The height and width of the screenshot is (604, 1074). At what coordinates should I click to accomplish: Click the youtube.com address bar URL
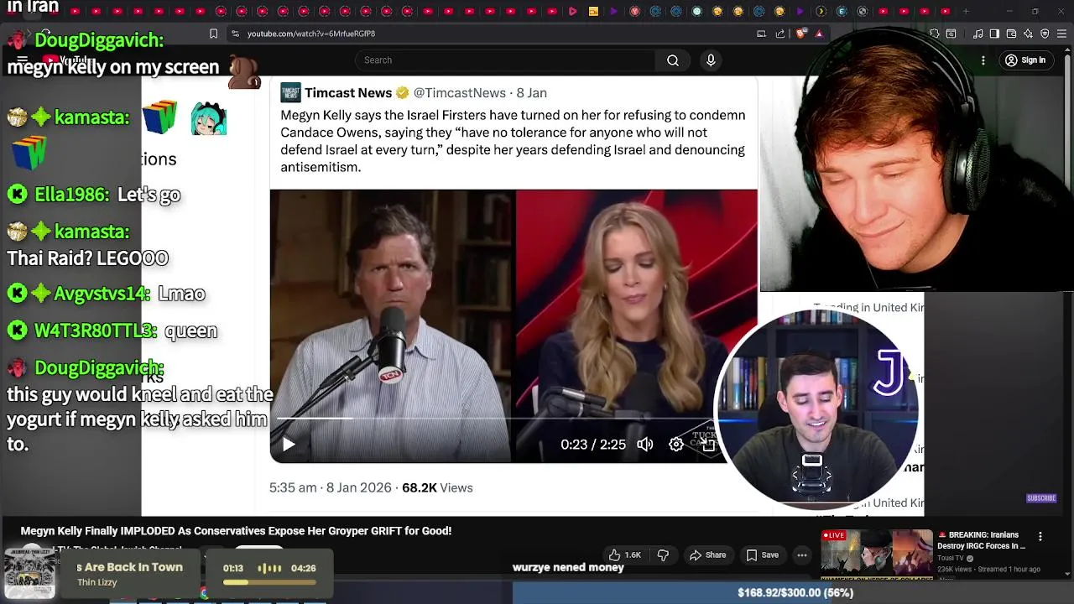click(x=311, y=34)
